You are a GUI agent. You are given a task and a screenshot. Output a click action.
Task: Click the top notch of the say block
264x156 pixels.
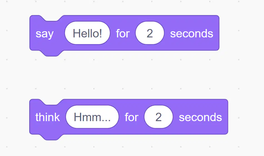pyautogui.click(x=52, y=18)
